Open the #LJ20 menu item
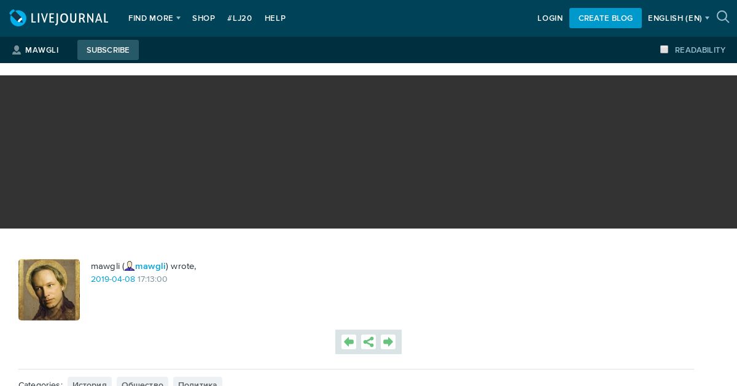This screenshot has width=737, height=386. [240, 18]
